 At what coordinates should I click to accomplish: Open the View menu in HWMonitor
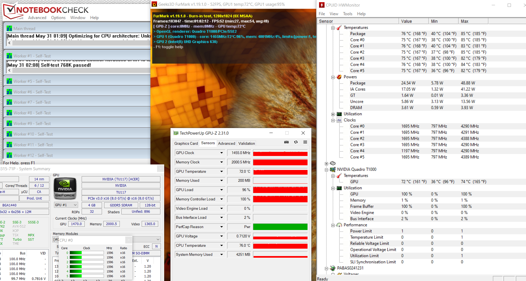tap(334, 14)
